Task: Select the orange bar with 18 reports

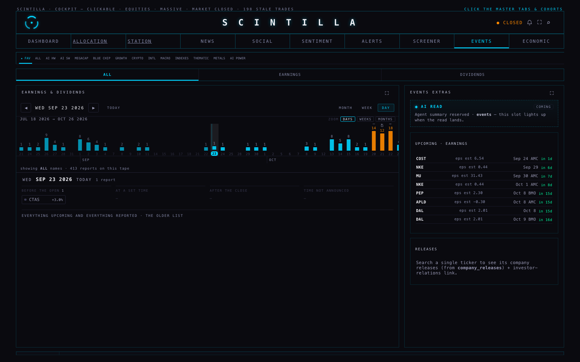Action: 390,141
